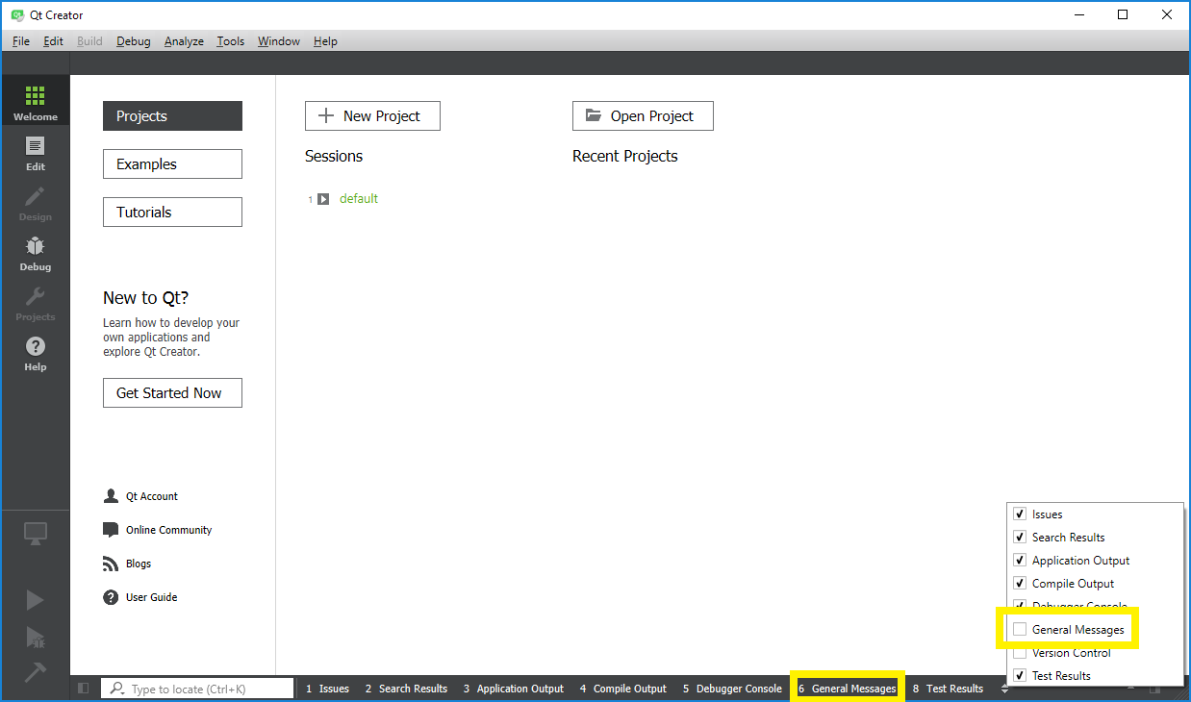
Task: Click the Build hammer icon
Action: point(35,672)
